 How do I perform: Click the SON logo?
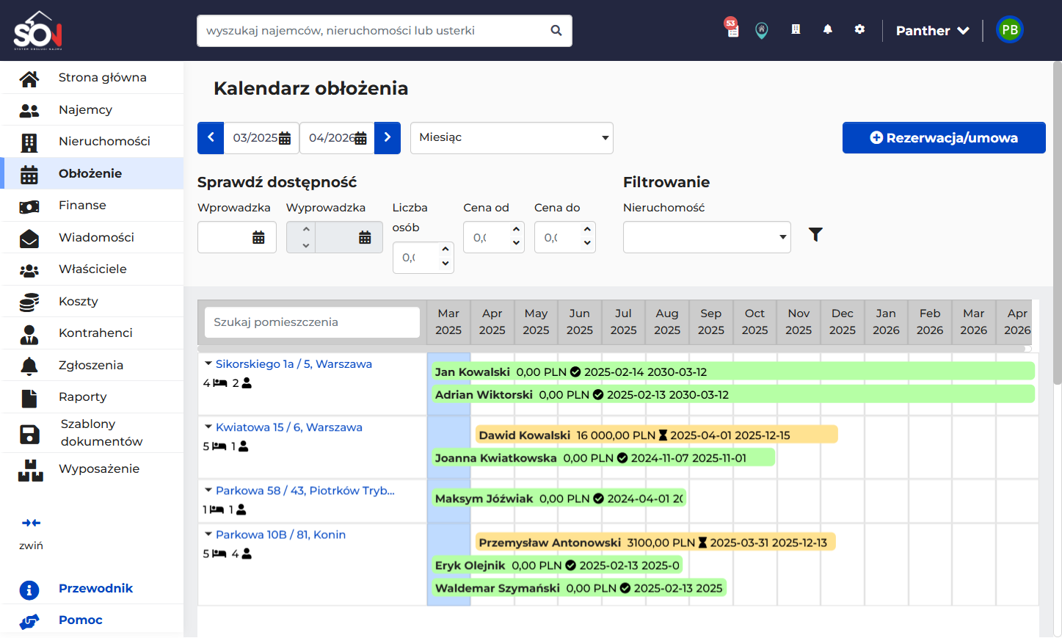pyautogui.click(x=38, y=31)
